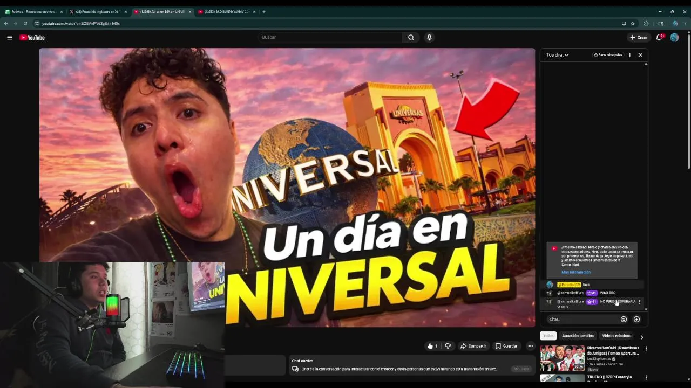Open a new browser tab

263,11
